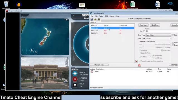Open the Table menu
This screenshot has width=178, height=100.
(x=101, y=16)
